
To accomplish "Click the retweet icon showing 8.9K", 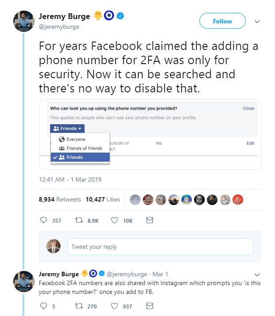I will click(x=79, y=220).
